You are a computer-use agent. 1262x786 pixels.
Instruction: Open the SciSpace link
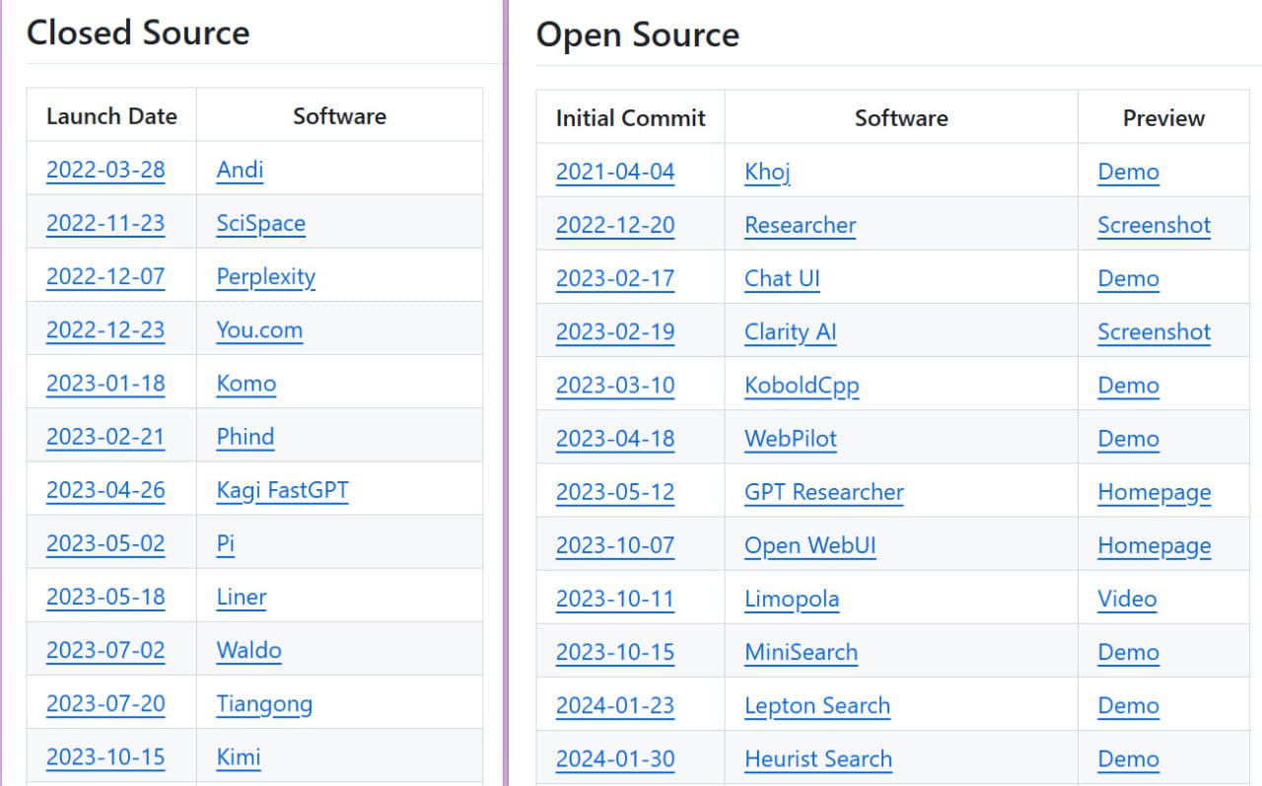[261, 223]
